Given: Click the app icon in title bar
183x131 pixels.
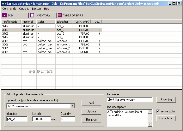Looking at the screenshot, I should (x=4, y=4).
